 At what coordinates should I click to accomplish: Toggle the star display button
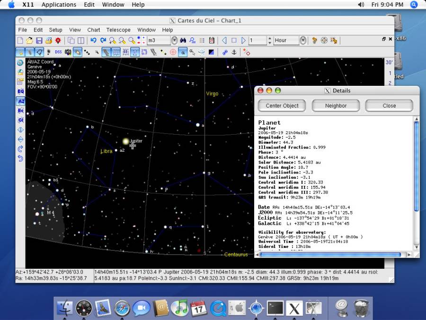click(20, 52)
